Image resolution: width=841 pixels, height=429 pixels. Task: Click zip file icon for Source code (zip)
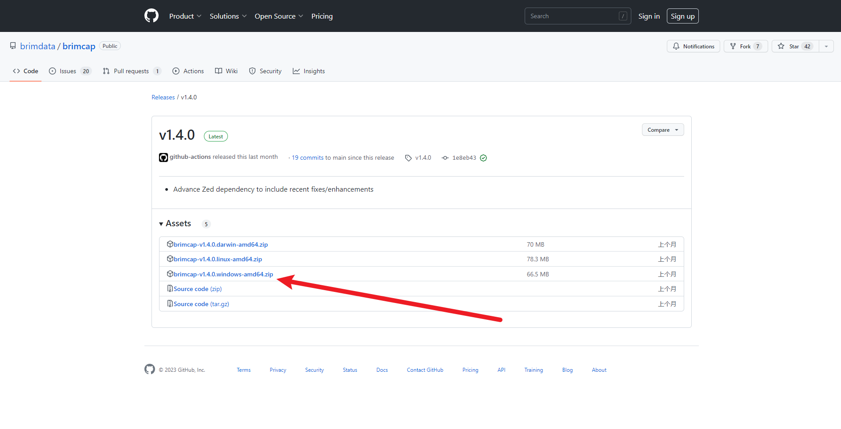(x=170, y=288)
